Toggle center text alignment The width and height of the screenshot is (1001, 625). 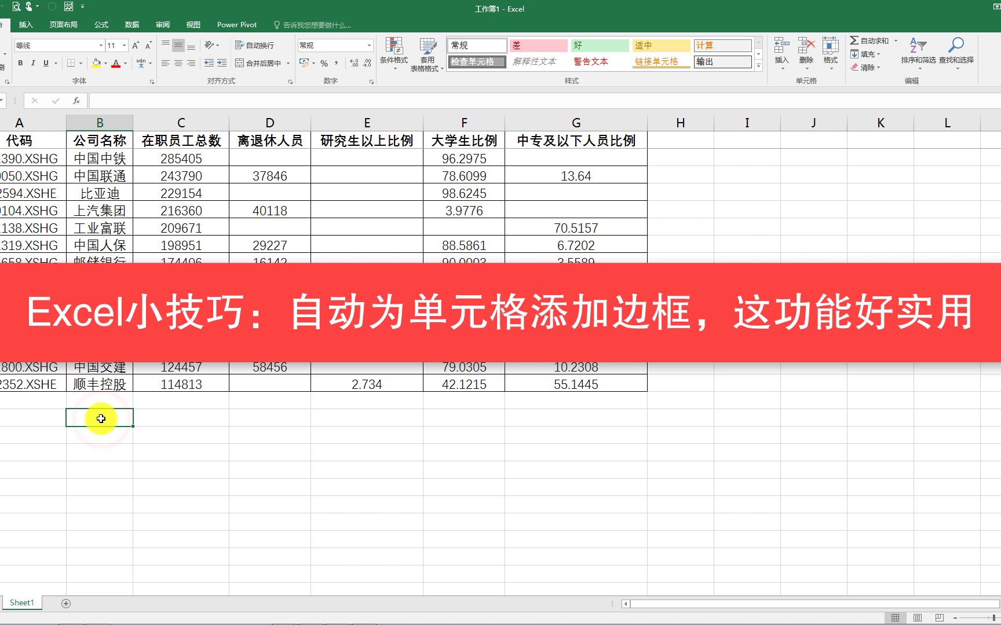178,63
